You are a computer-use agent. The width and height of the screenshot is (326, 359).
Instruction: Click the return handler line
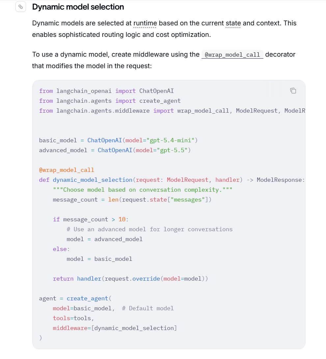point(130,279)
